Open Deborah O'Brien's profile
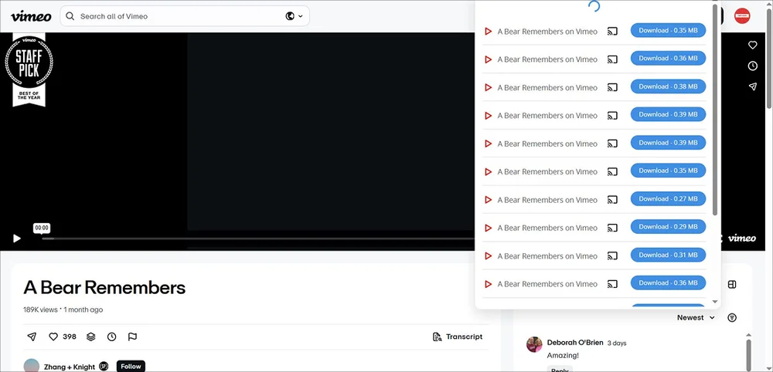The height and width of the screenshot is (372, 773). click(x=575, y=343)
